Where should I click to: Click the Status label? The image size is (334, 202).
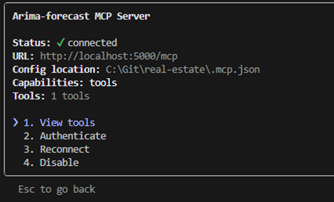coord(31,43)
